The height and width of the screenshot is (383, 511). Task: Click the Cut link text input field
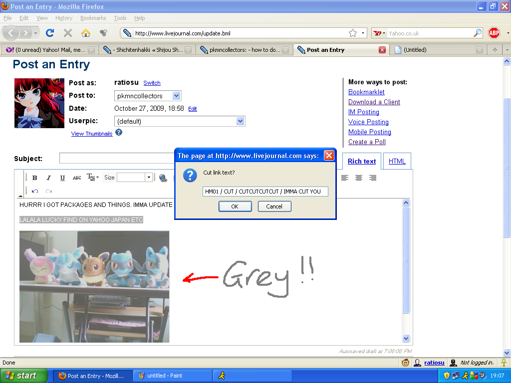pyautogui.click(x=265, y=191)
